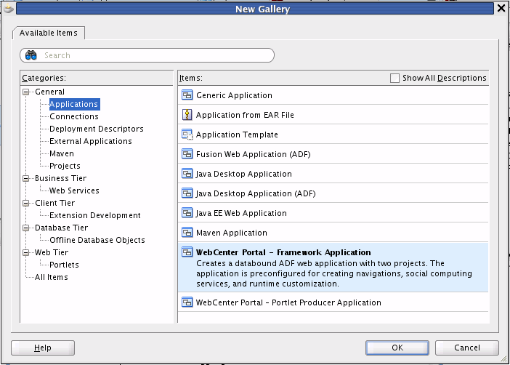Select the Database Tier label
Screen dimensions: 510x365
(x=62, y=228)
